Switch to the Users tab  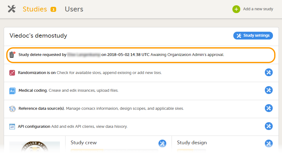pyautogui.click(x=74, y=9)
